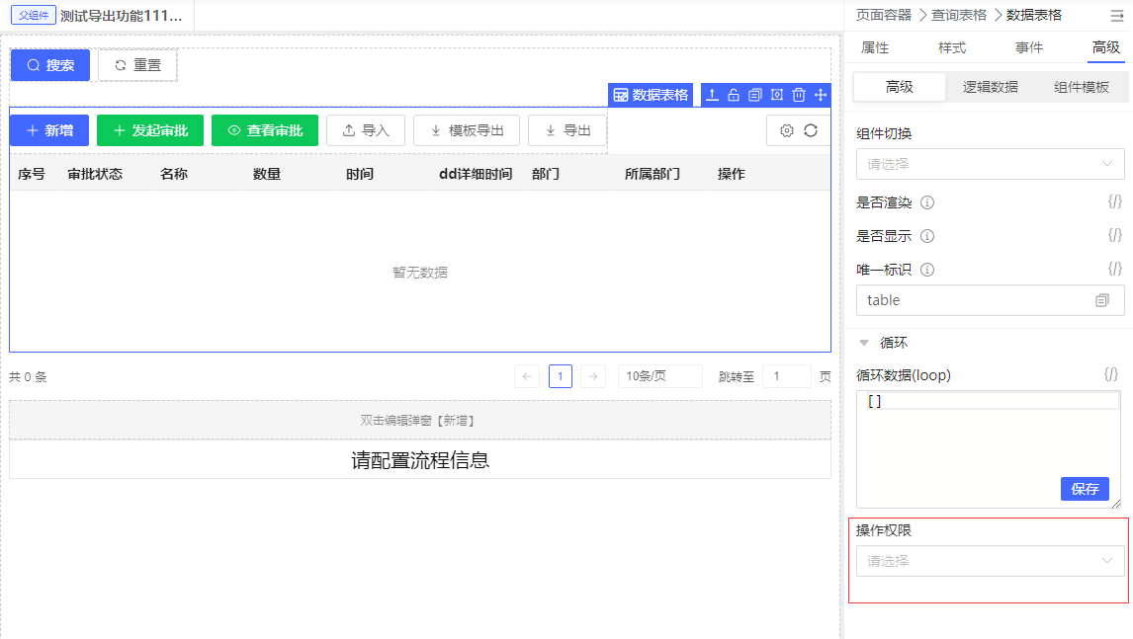Click the 跳转至 page number input

pos(787,376)
